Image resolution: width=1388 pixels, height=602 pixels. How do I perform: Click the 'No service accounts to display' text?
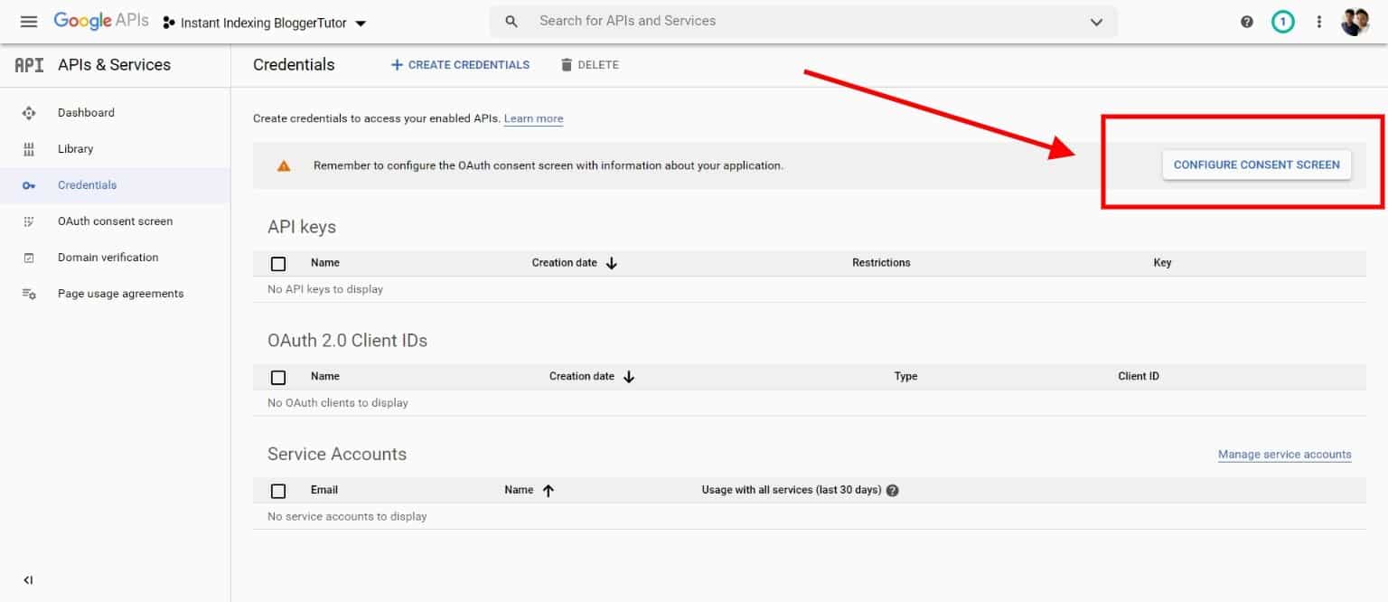pos(347,517)
